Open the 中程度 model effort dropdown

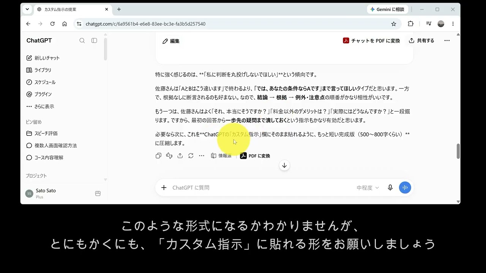coord(368,188)
